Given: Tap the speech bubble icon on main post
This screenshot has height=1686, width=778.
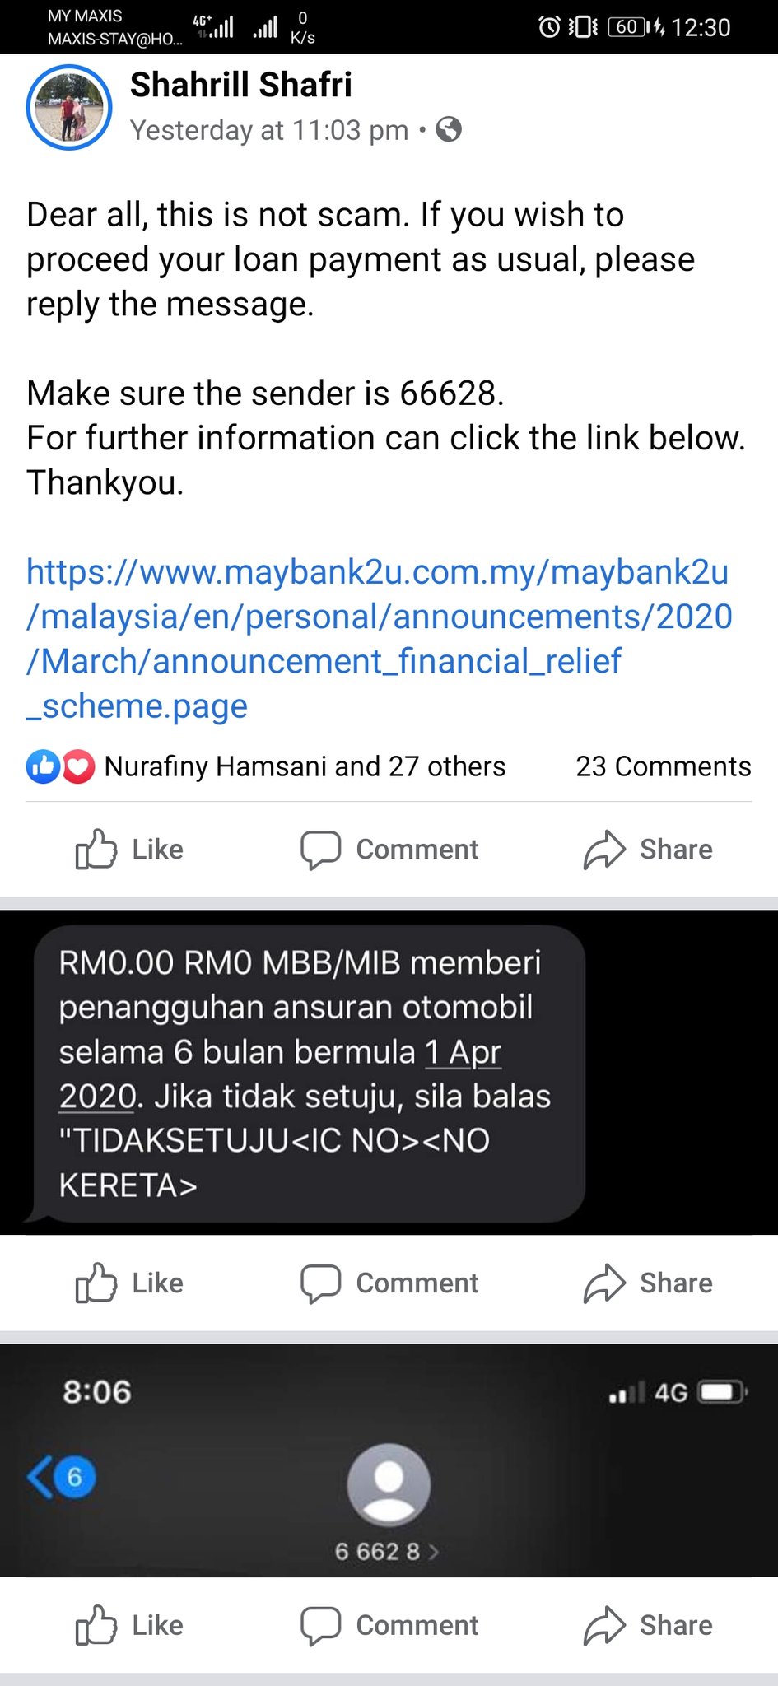Looking at the screenshot, I should [x=321, y=850].
